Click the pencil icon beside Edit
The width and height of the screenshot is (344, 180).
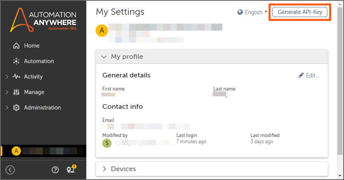point(301,75)
